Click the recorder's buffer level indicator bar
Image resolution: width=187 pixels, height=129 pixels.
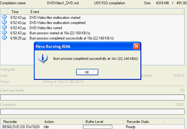[x=97, y=127]
